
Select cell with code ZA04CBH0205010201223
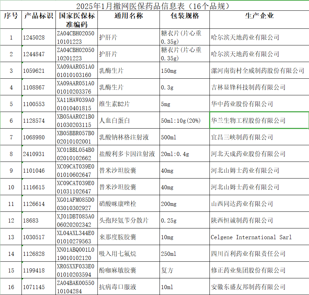[77, 54]
